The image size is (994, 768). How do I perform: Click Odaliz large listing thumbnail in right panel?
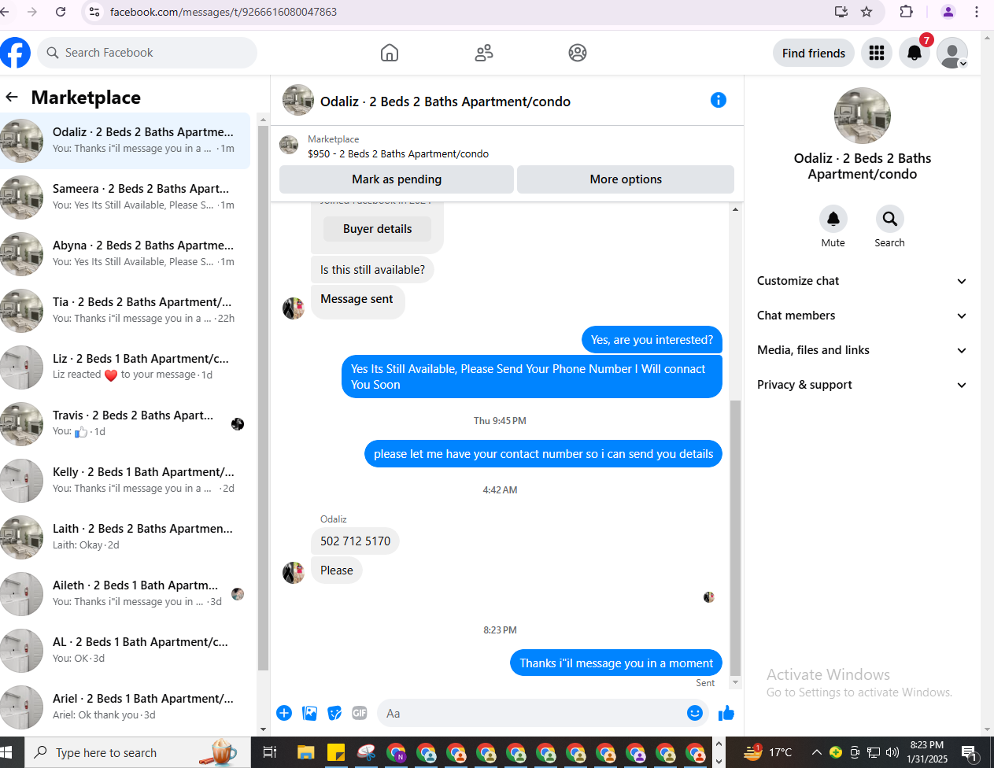[x=863, y=116]
